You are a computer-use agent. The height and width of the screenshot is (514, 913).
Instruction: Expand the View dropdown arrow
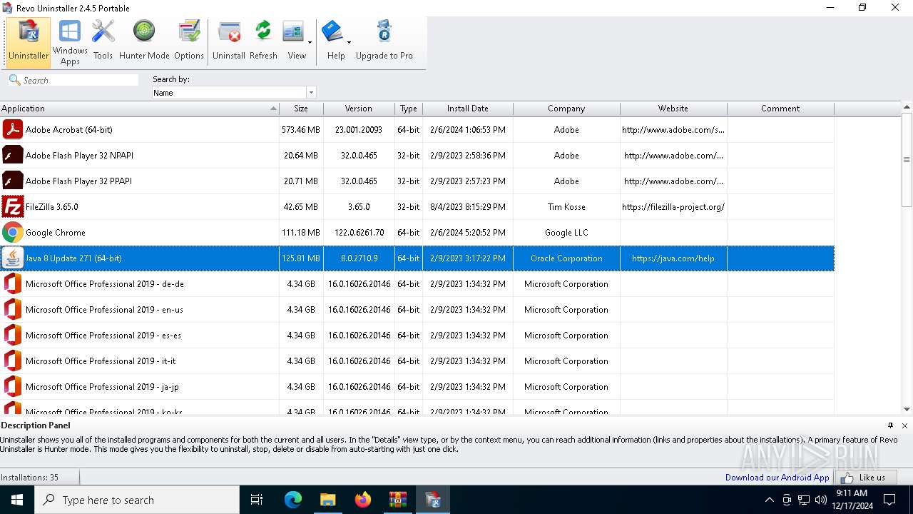pos(310,43)
